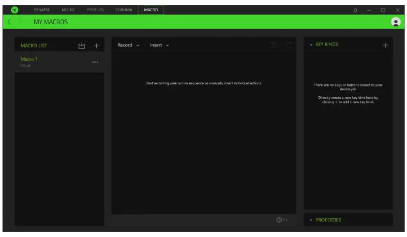Select the Macro tab
Screen dimensions: 407x237
pos(151,10)
